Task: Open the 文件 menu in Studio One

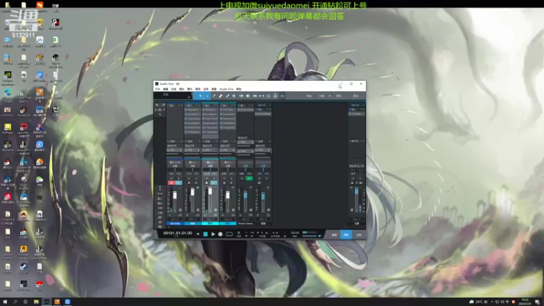Action: tap(158, 89)
